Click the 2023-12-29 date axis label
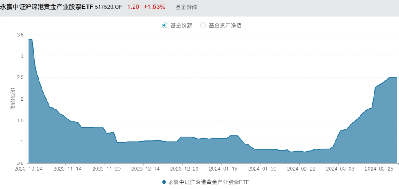This screenshot has height=189, width=399. click(x=182, y=169)
